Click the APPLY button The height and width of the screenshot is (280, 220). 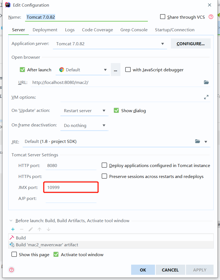coord(200,270)
